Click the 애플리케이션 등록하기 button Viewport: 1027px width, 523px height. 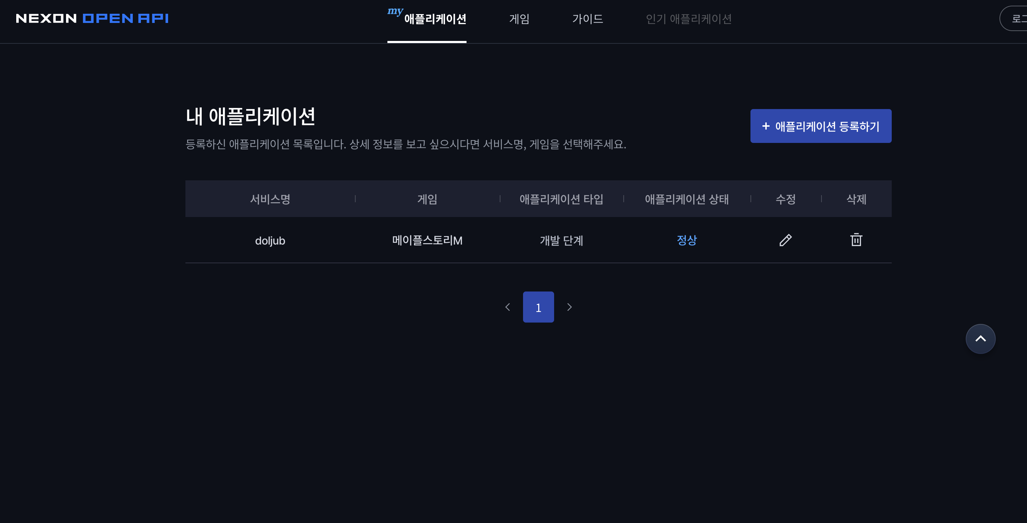[x=820, y=126]
